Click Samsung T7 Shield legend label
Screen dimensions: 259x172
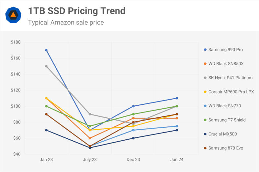tap(227, 120)
